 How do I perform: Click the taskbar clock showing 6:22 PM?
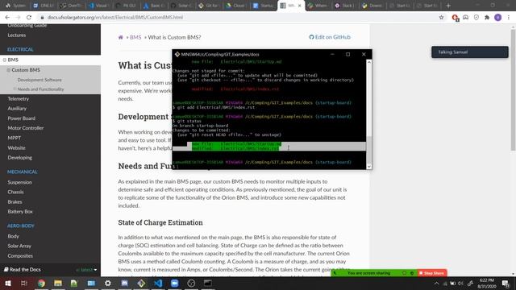click(486, 283)
